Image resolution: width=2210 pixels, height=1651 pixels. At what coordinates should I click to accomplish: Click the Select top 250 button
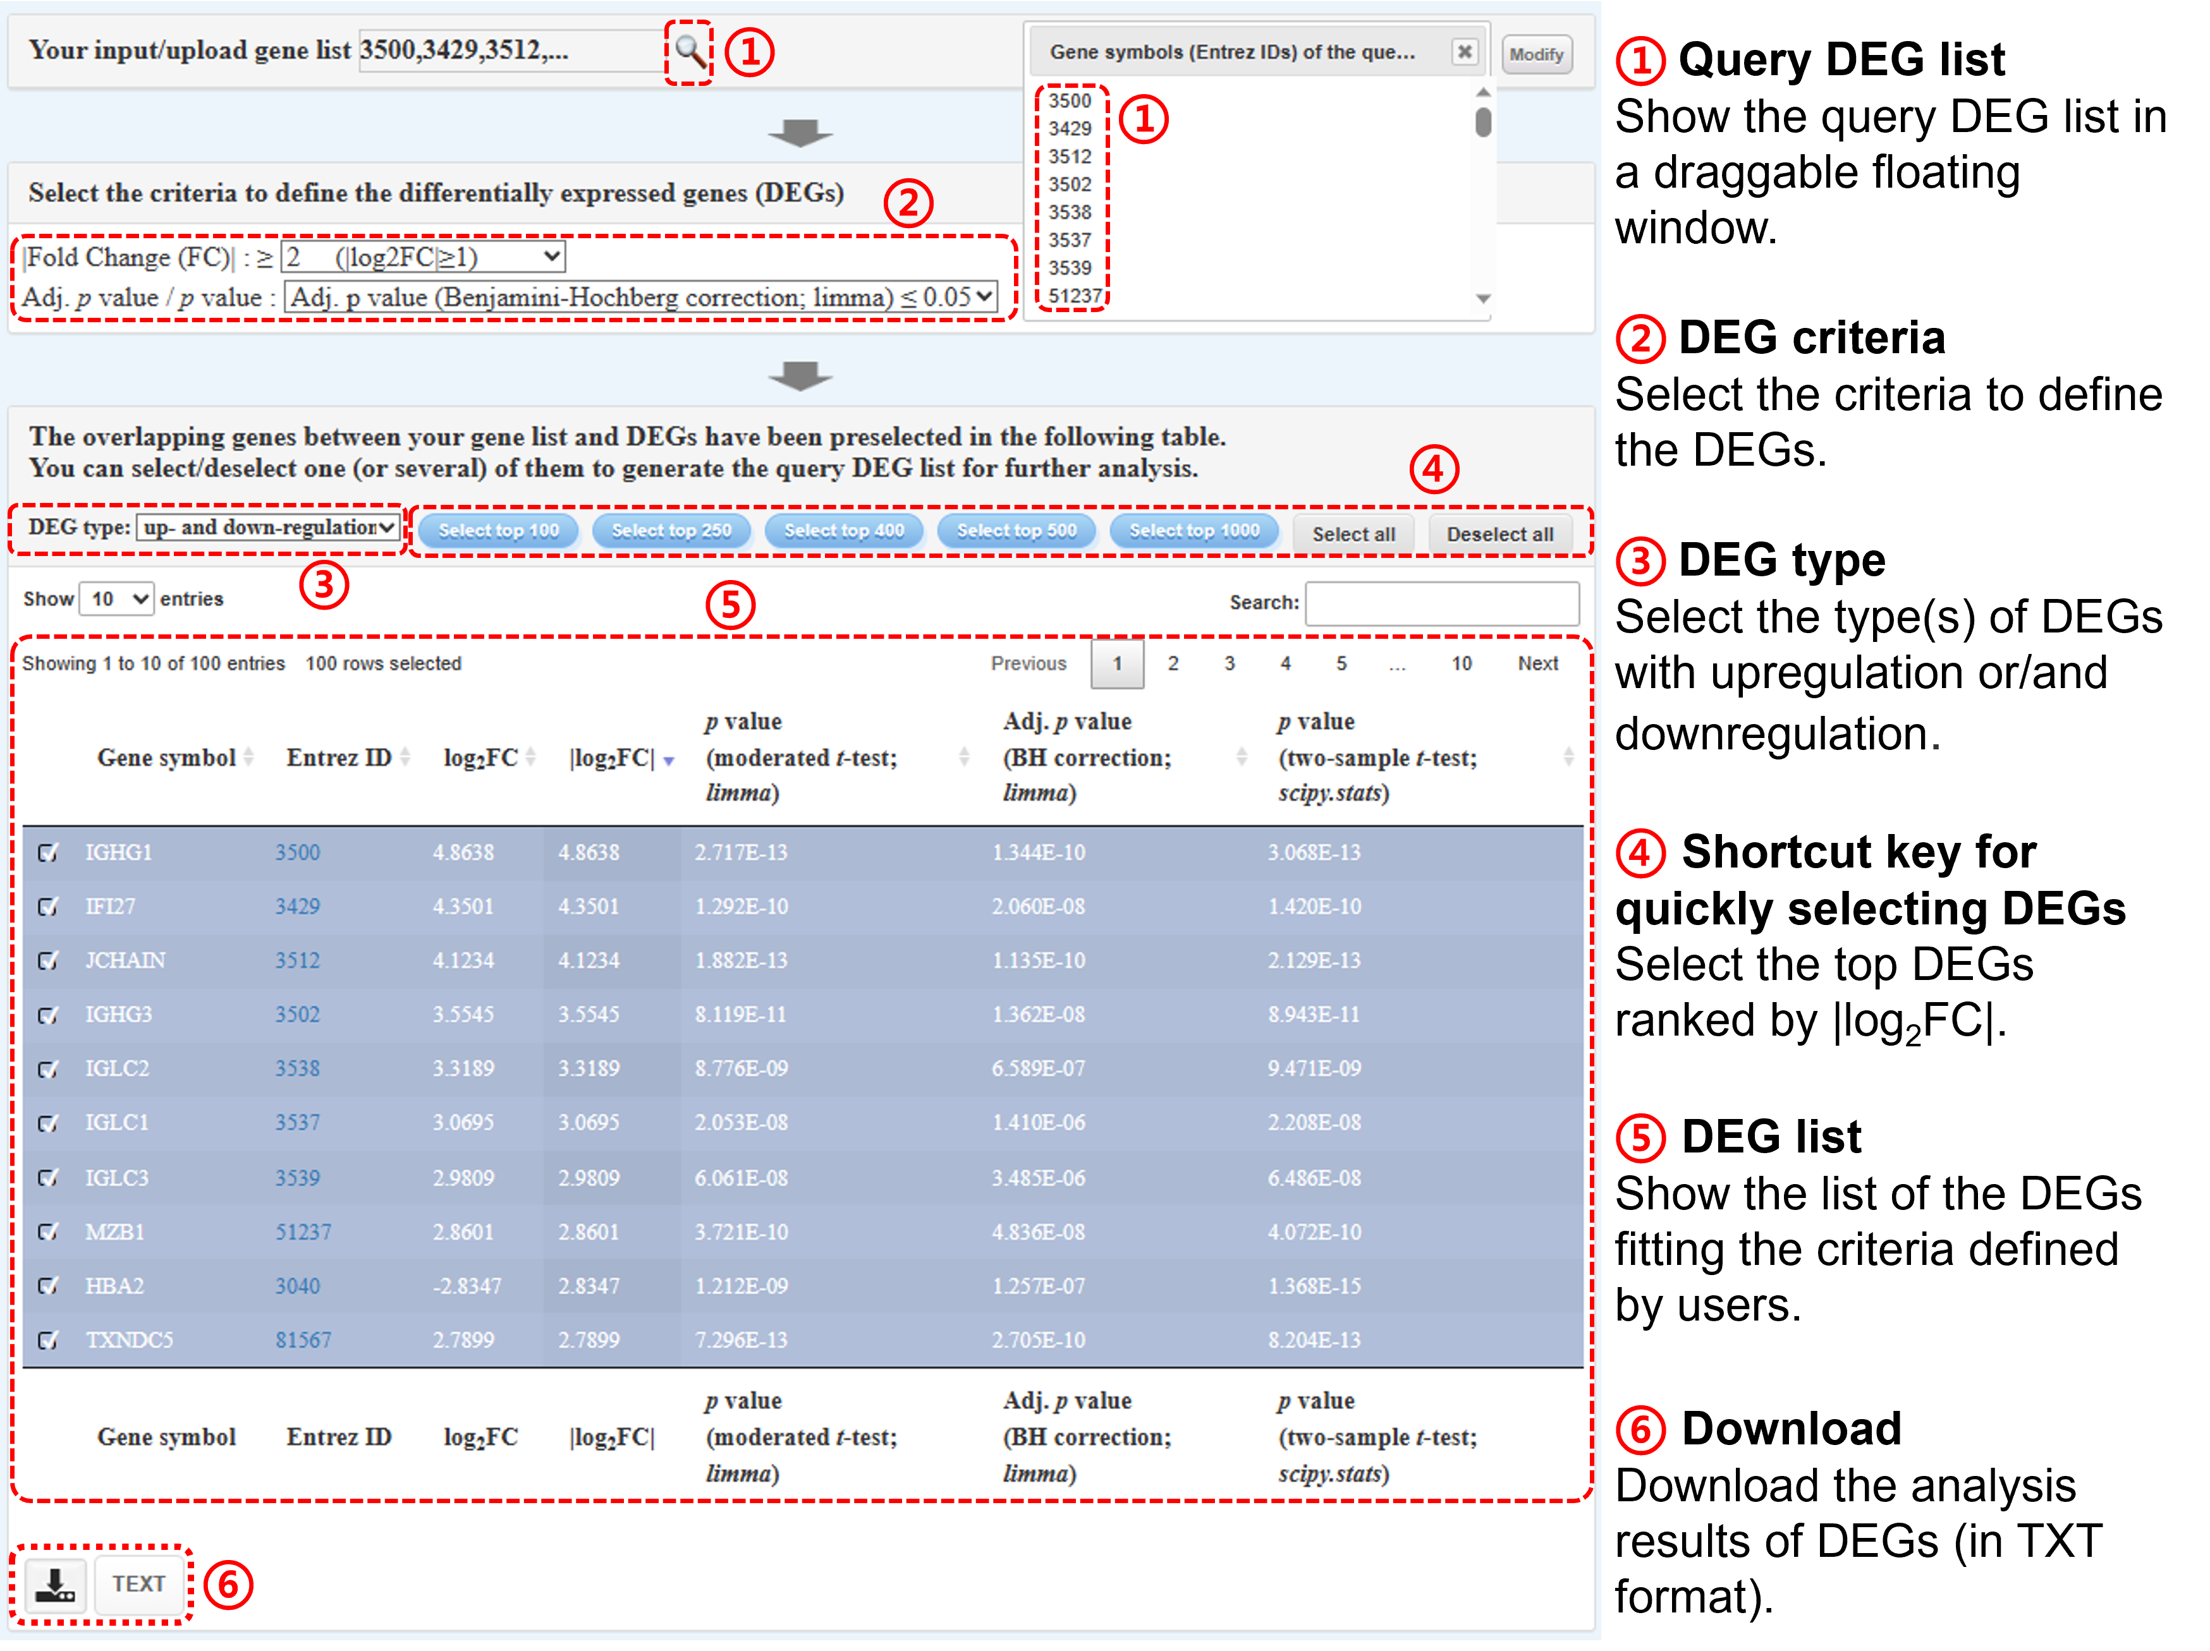(x=671, y=531)
